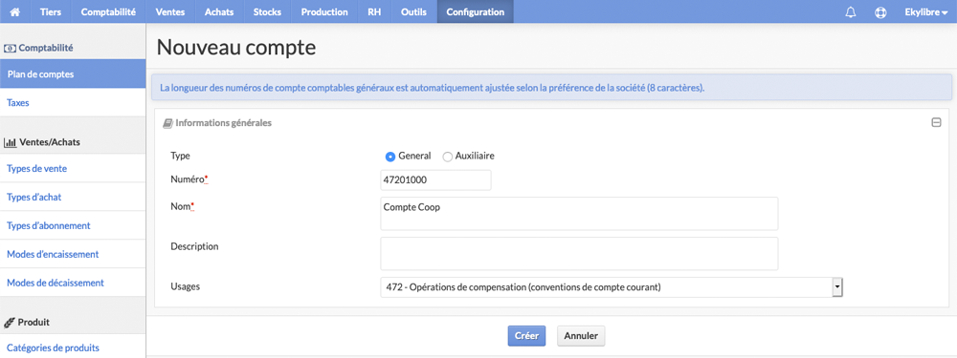
Task: Open the Outils menu
Action: point(413,11)
